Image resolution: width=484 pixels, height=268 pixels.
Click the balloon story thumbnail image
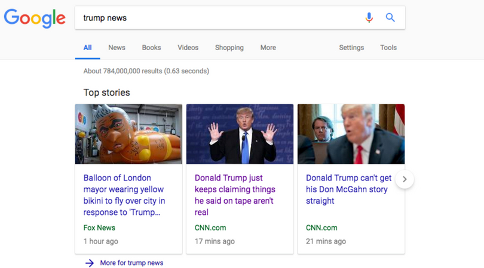point(128,134)
